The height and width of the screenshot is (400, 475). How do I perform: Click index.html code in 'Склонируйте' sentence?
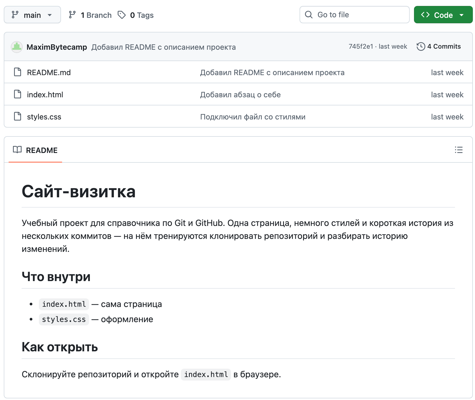tap(206, 375)
